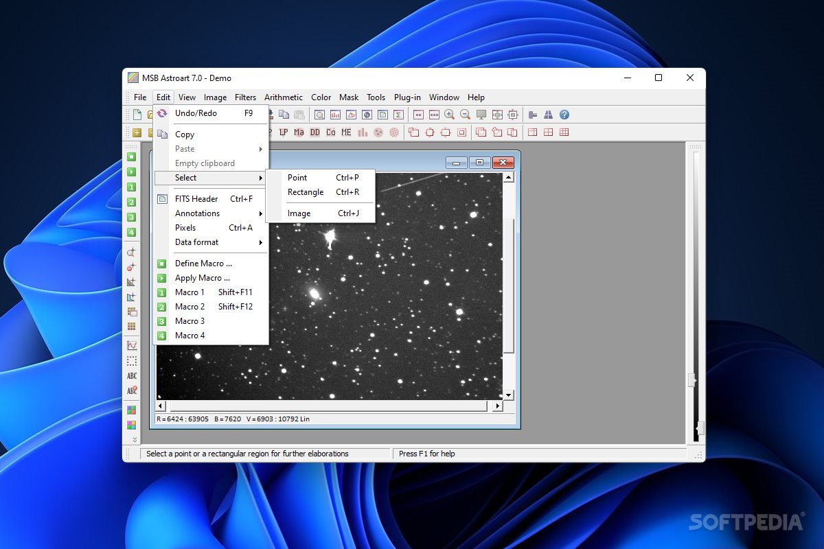Click the brown grid icon in left sidebar

(x=131, y=327)
